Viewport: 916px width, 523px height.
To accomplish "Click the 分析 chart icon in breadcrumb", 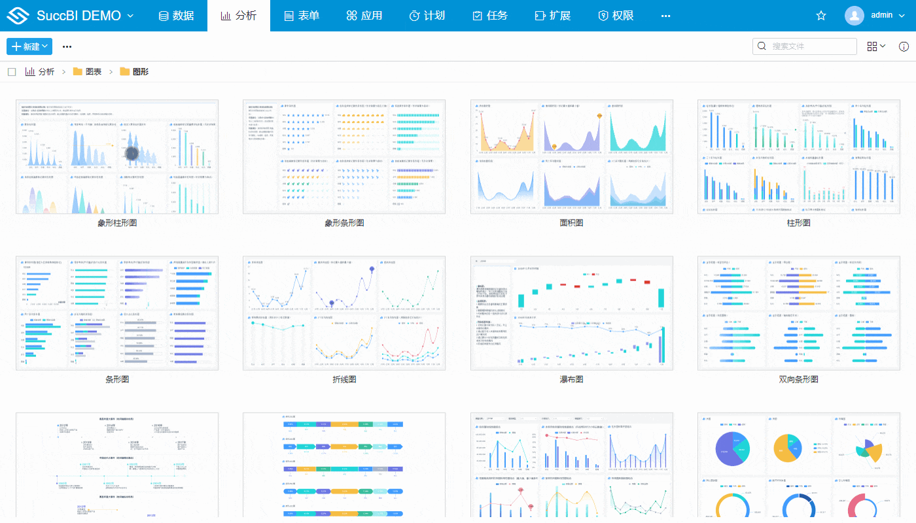I will [x=30, y=72].
